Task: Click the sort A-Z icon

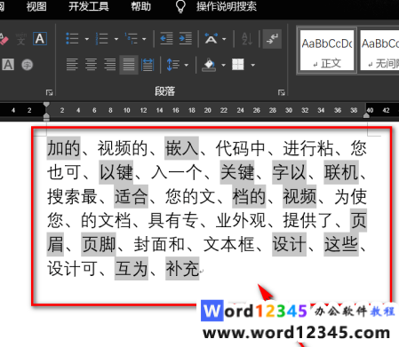Action: pos(247,39)
